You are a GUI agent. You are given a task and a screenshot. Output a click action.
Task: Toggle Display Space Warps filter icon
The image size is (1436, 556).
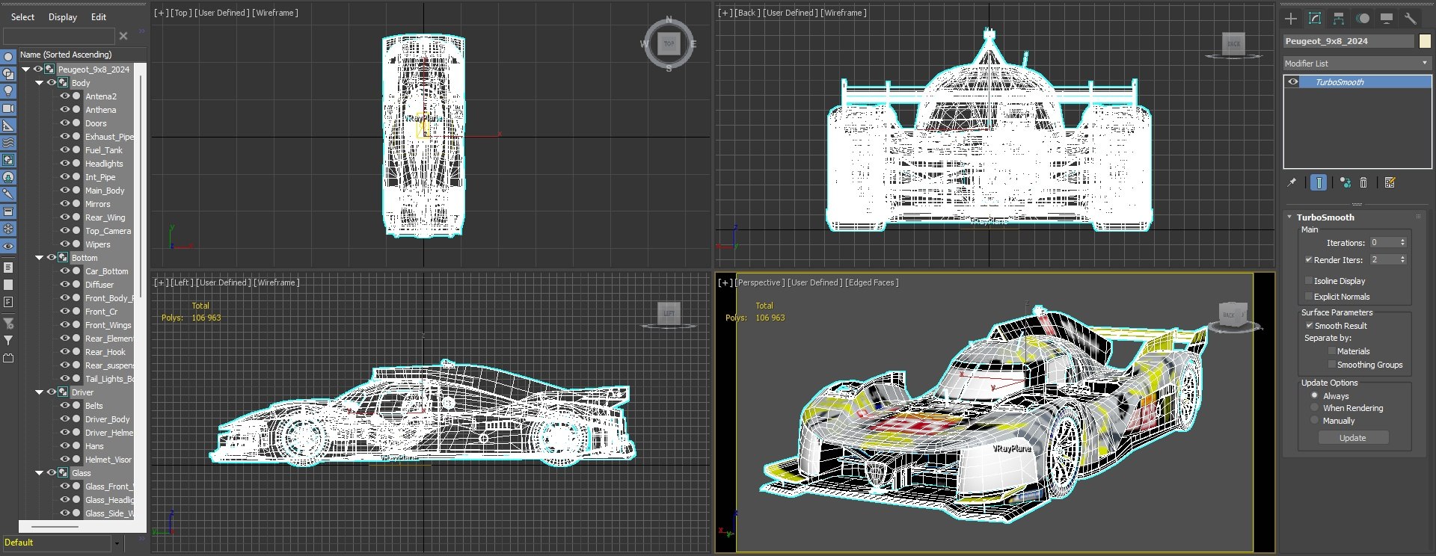(x=8, y=143)
